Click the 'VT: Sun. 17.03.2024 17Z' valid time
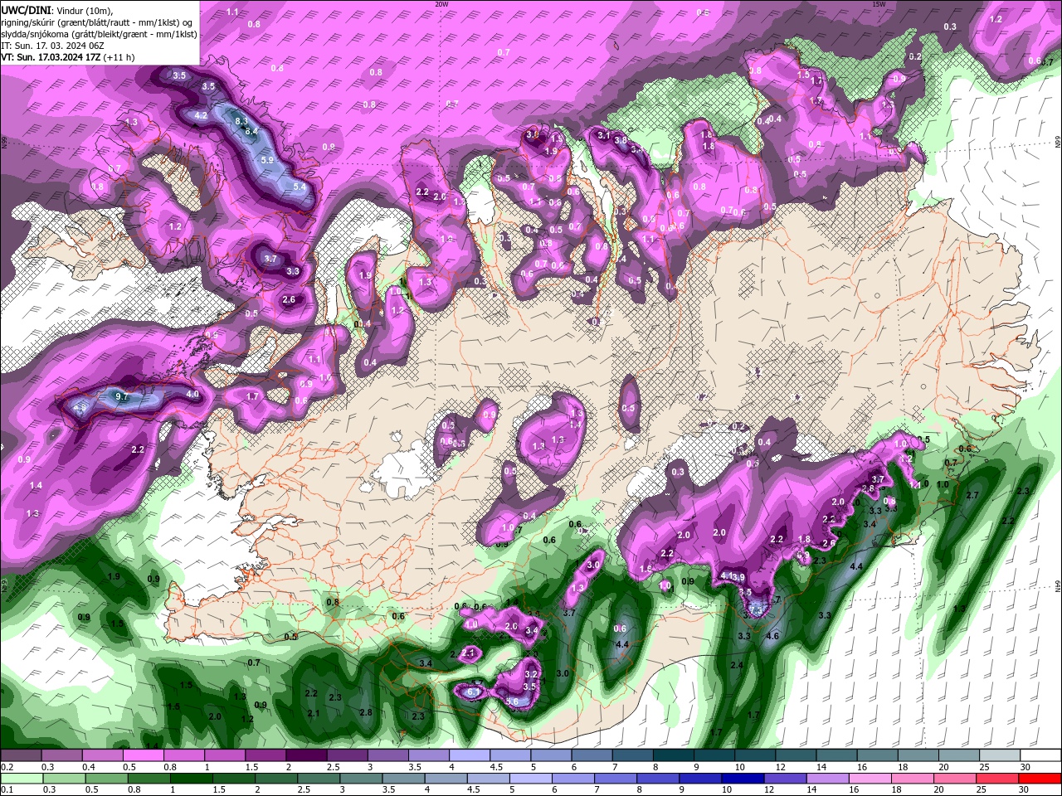The image size is (1062, 796). 51,57
